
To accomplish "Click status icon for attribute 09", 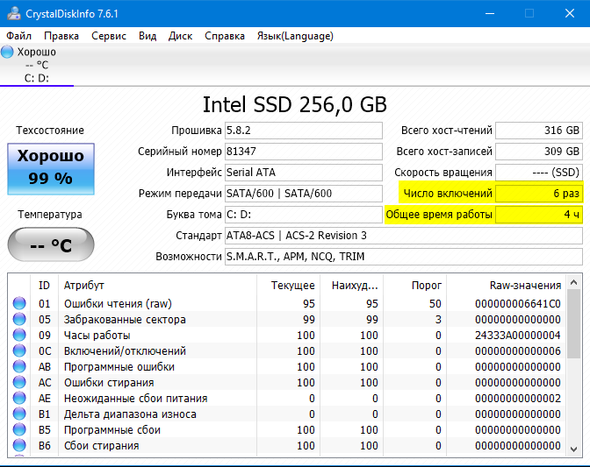I will click(19, 335).
